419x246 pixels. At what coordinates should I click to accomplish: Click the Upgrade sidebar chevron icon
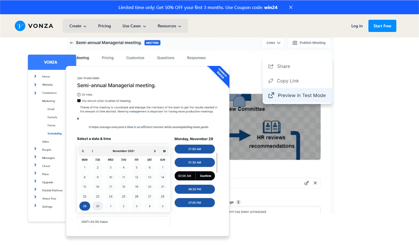[x=35, y=181]
